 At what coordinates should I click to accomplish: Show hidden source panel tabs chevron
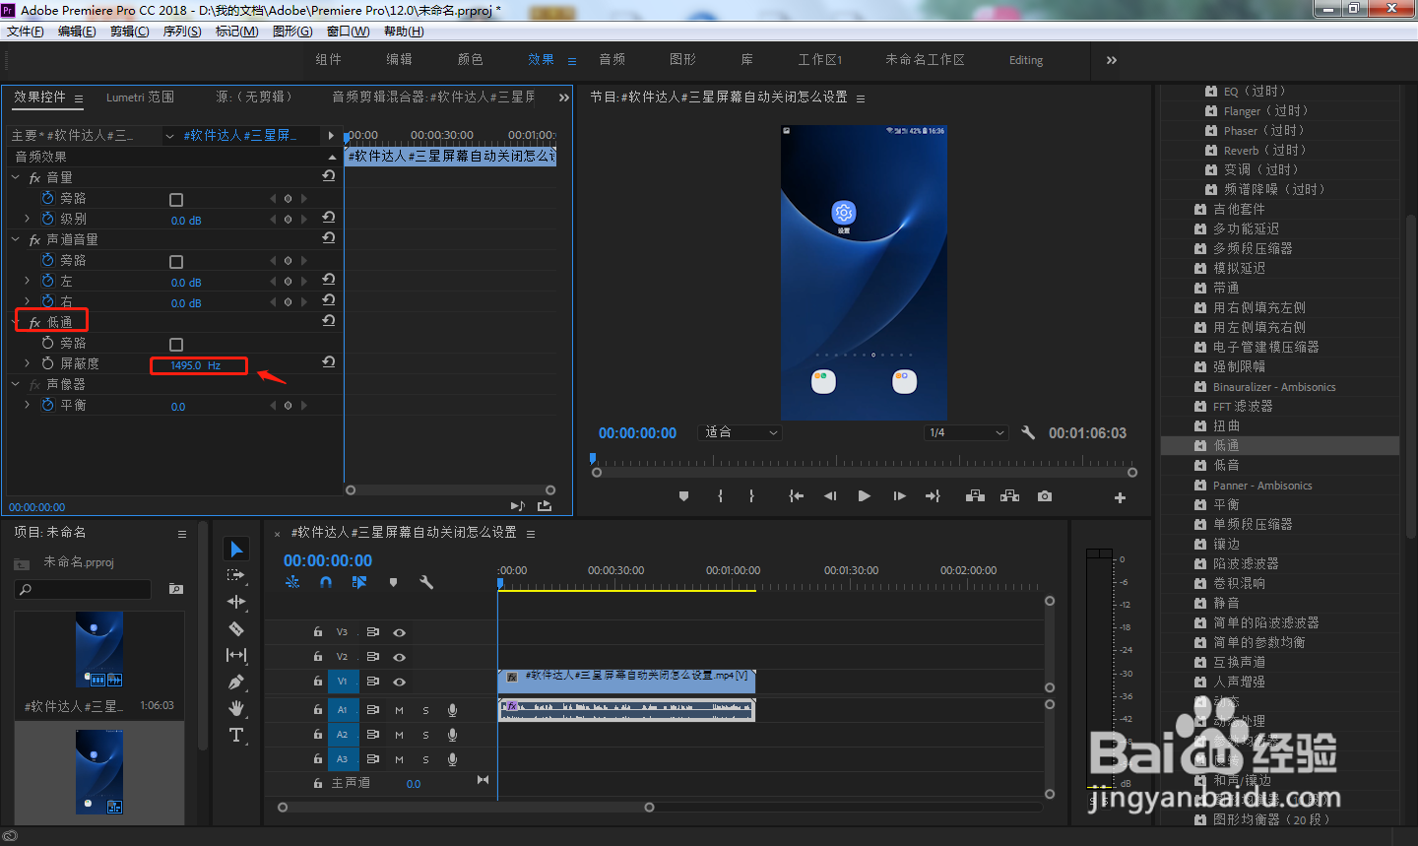pyautogui.click(x=563, y=98)
